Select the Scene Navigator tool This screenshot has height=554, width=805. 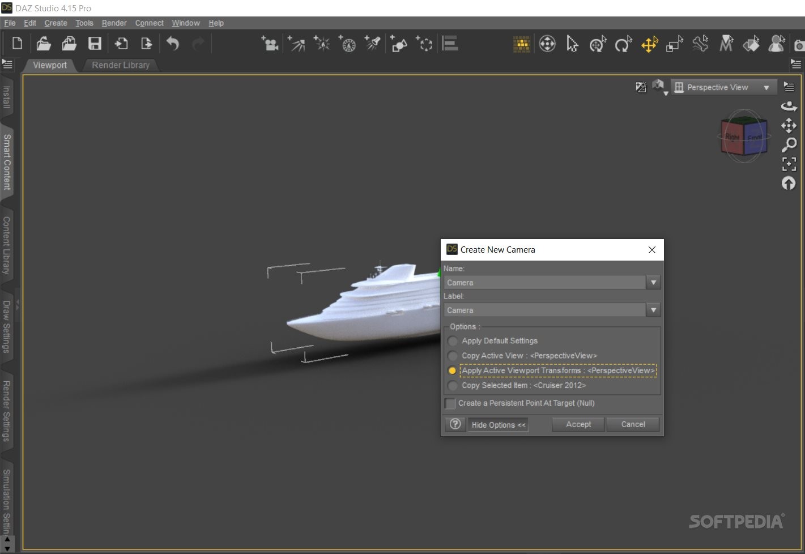click(547, 44)
